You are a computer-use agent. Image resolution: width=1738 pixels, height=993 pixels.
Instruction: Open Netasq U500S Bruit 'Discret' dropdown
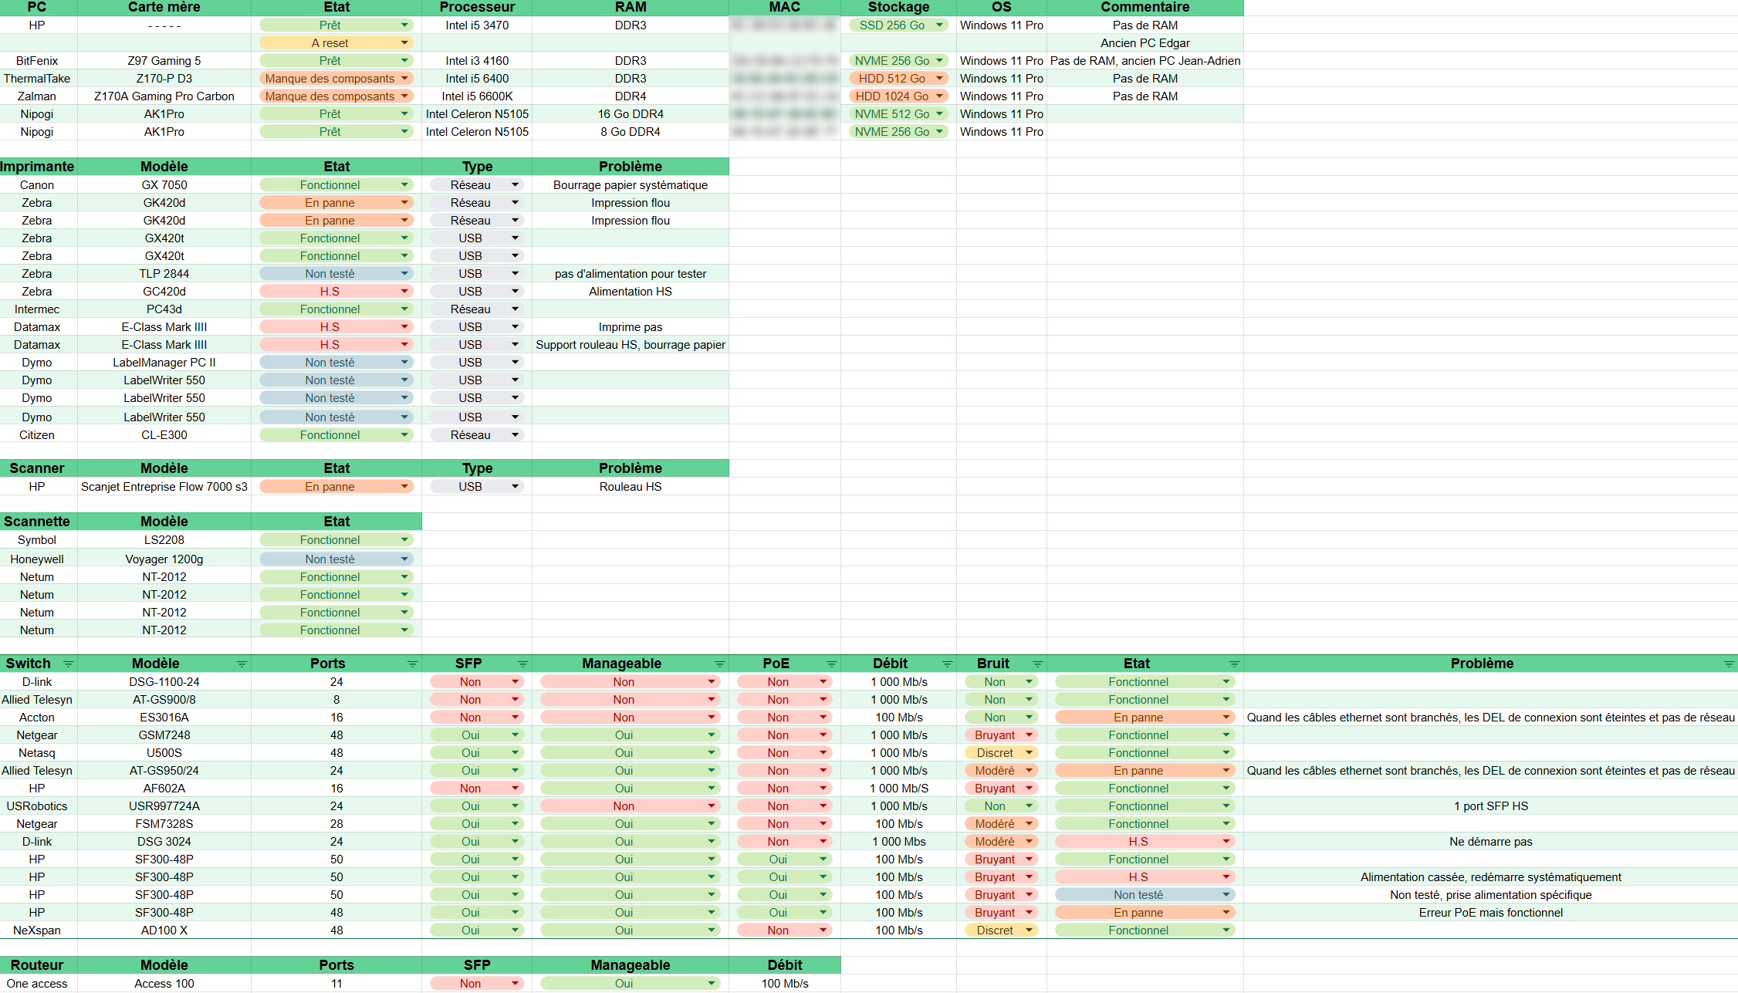(1002, 753)
